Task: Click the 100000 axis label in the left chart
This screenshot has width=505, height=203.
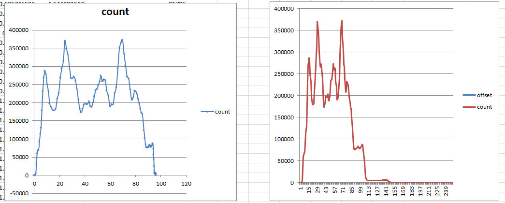Action: point(20,139)
